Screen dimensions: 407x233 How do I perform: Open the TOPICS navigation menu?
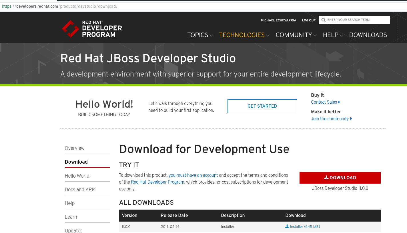pos(197,35)
